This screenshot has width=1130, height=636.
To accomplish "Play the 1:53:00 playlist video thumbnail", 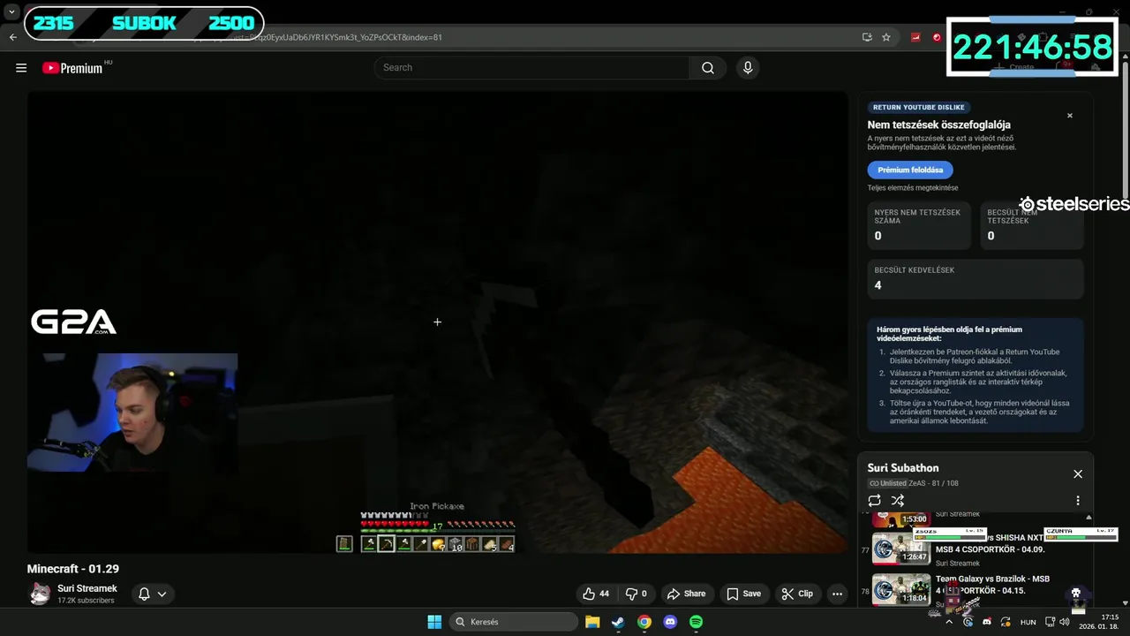I will (901, 519).
